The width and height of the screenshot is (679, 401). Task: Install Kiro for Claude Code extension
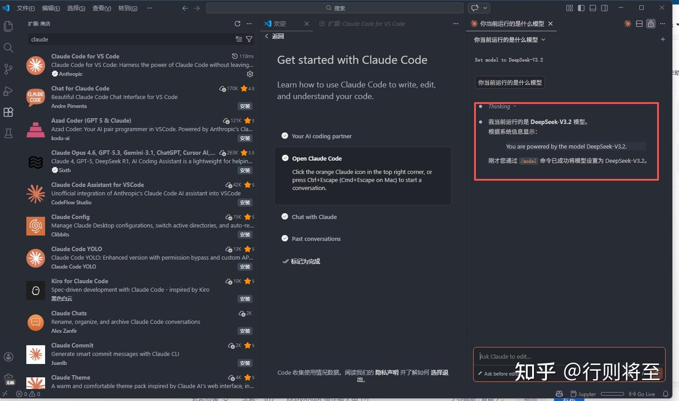(x=245, y=299)
